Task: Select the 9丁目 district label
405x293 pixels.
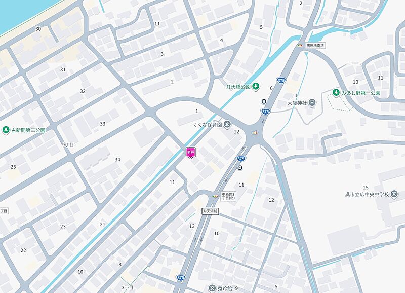Action: [x=68, y=145]
